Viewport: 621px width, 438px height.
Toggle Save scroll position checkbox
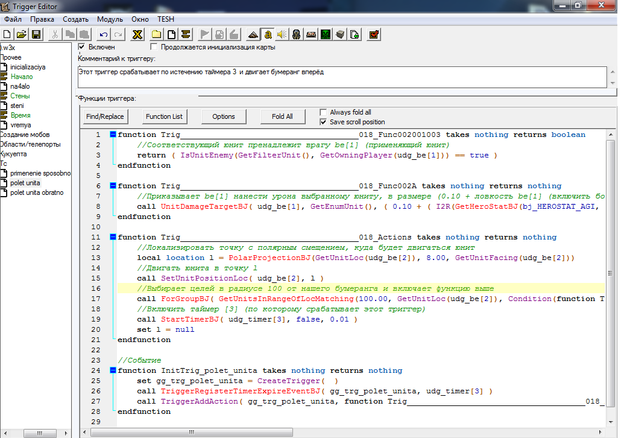324,122
